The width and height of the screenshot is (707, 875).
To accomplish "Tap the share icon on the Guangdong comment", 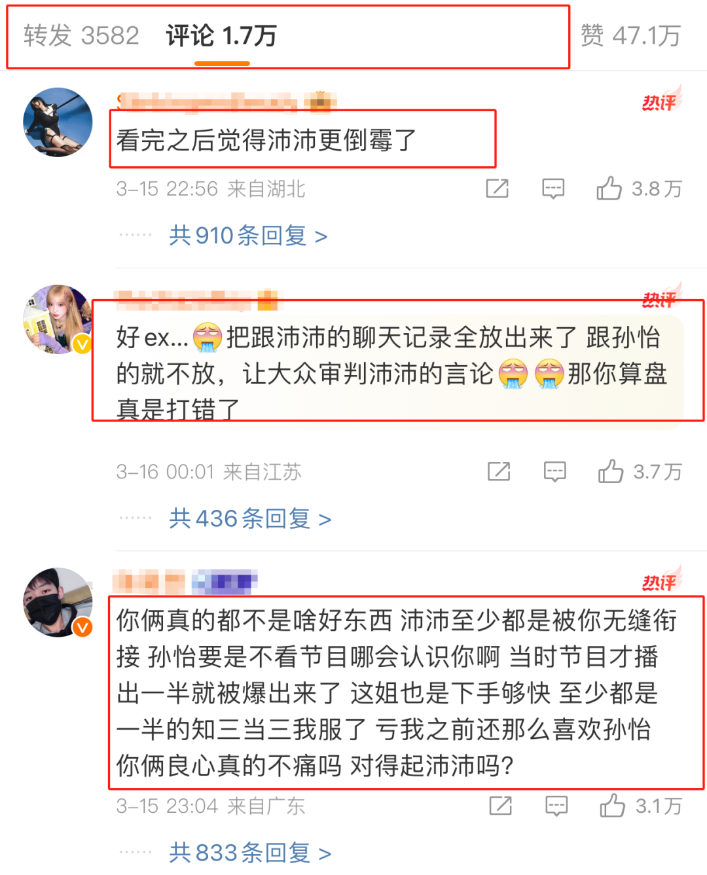I will [501, 806].
